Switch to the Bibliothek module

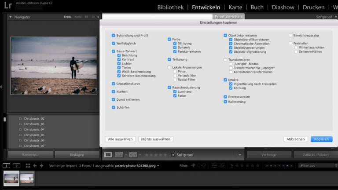[170, 7]
